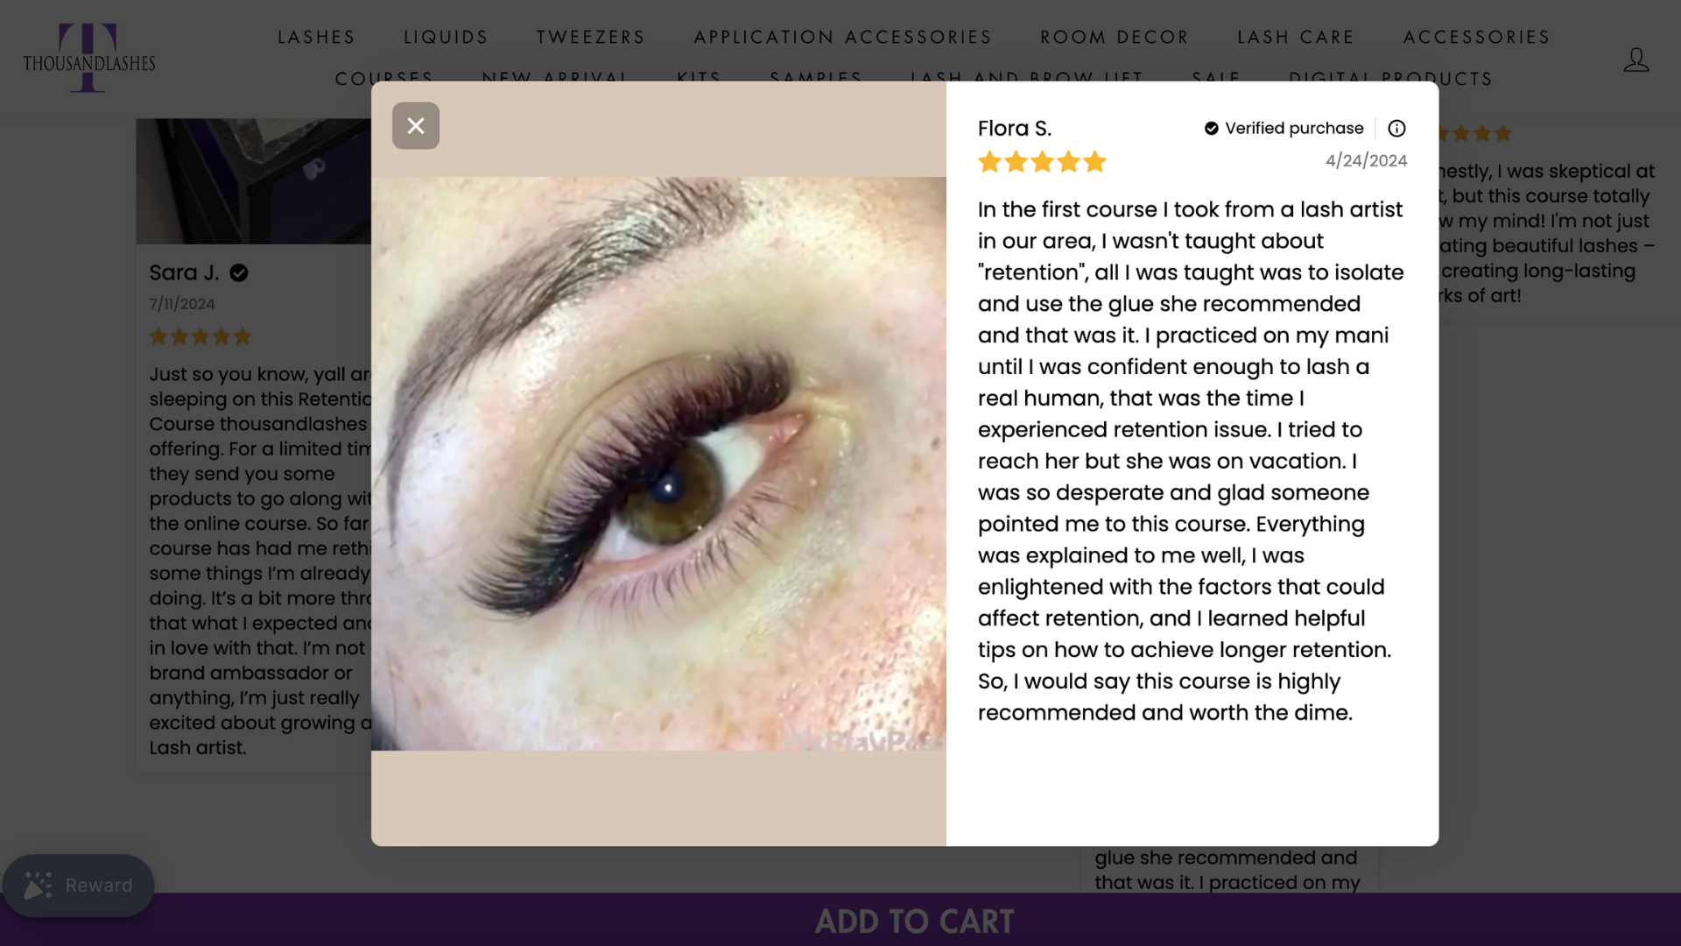Screen dimensions: 1681x946
Task: Go to Tweezers category
Action: (591, 37)
